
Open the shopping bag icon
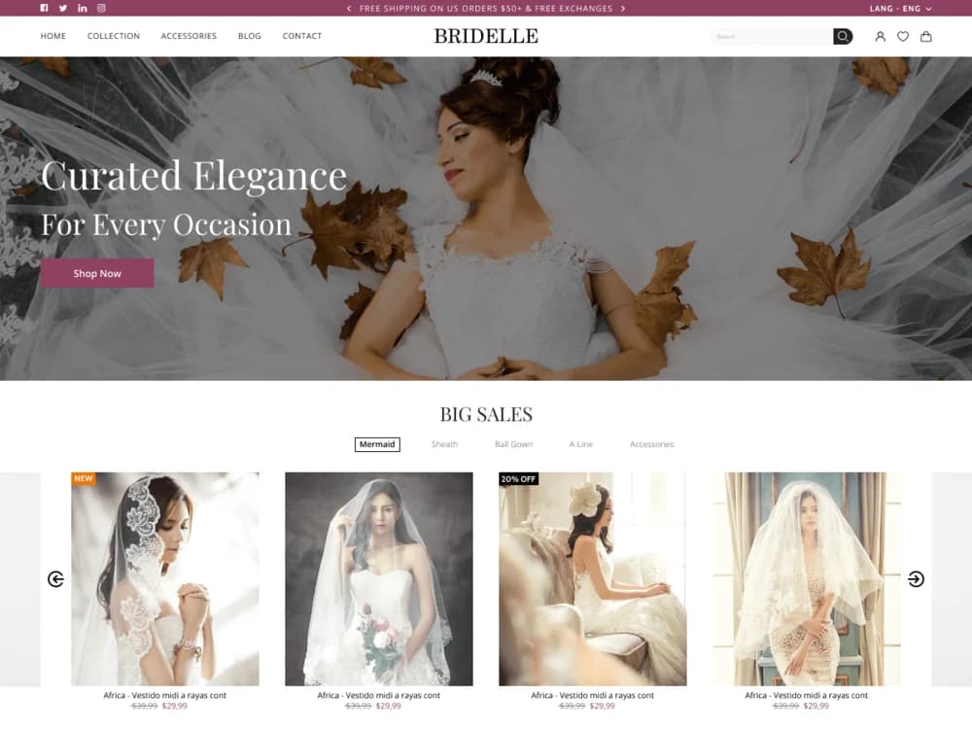coord(926,36)
